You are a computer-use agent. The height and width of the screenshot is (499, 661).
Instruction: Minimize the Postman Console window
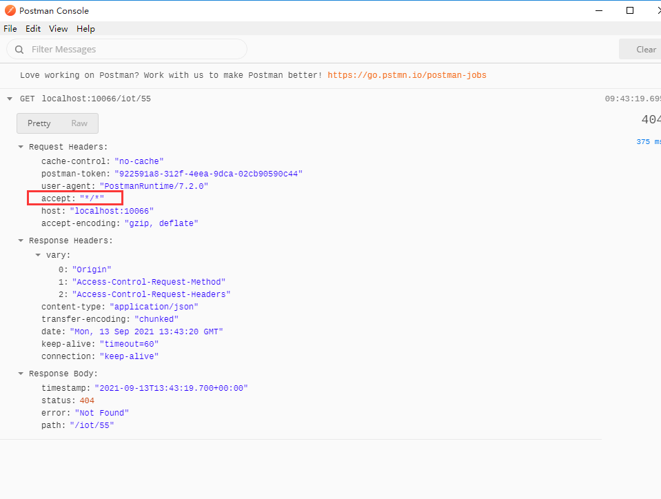click(598, 10)
